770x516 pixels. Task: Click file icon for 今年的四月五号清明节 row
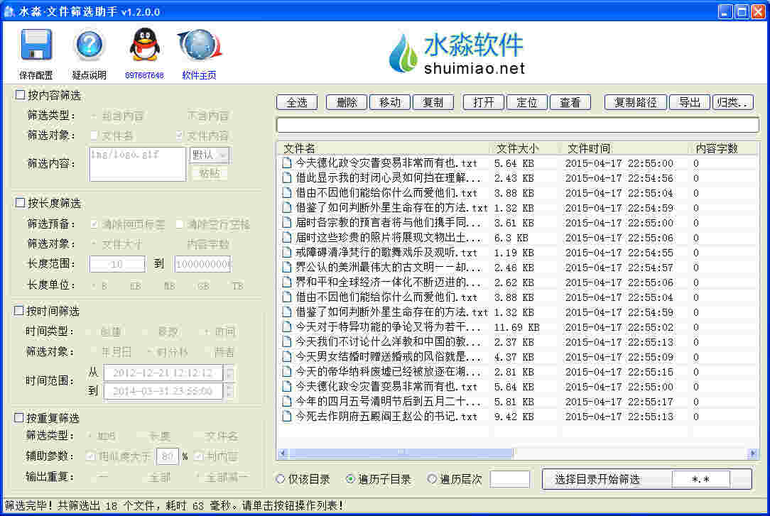pos(287,401)
